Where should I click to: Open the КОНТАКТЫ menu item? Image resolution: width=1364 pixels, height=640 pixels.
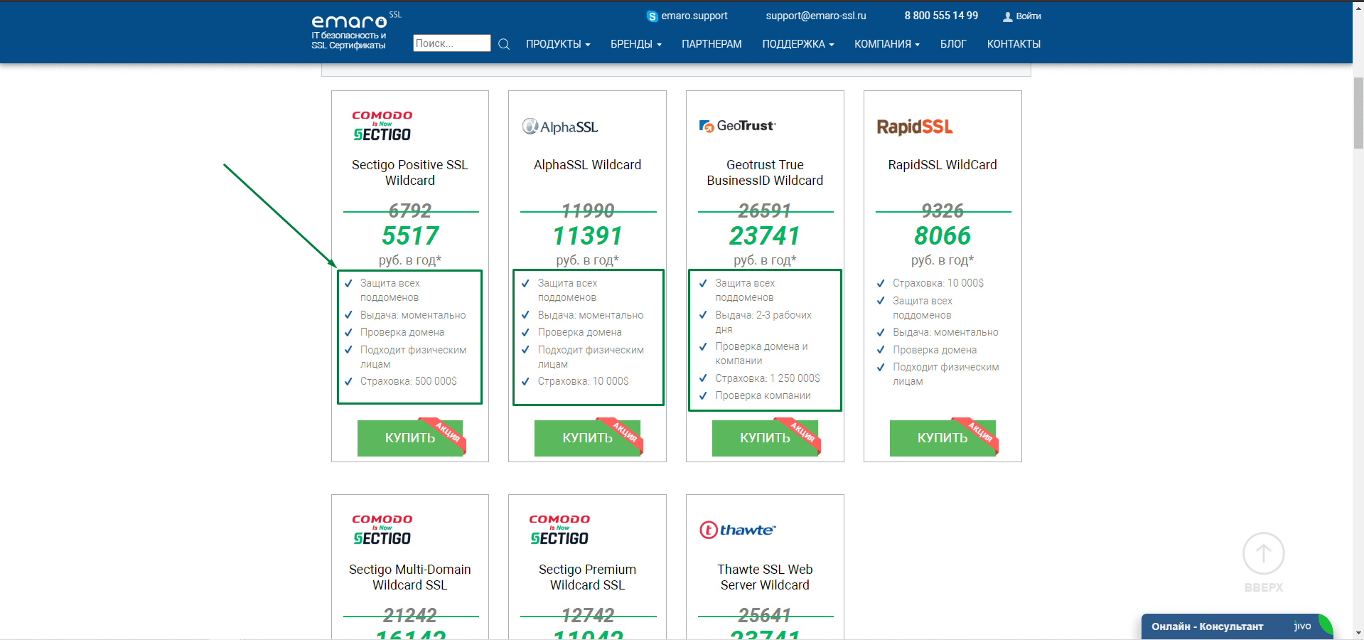1014,44
